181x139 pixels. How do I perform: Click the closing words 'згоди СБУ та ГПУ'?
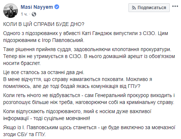tap(24, 134)
